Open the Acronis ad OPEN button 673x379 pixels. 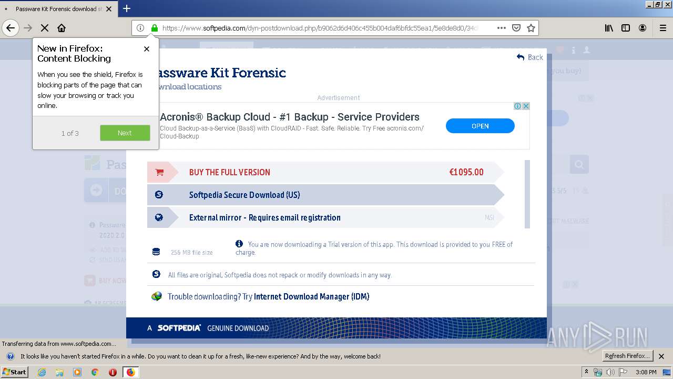pyautogui.click(x=480, y=126)
